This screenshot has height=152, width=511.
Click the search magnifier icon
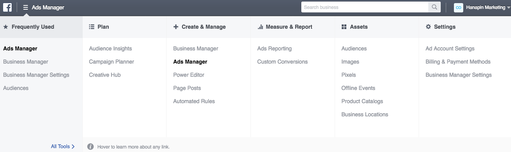[434, 7]
